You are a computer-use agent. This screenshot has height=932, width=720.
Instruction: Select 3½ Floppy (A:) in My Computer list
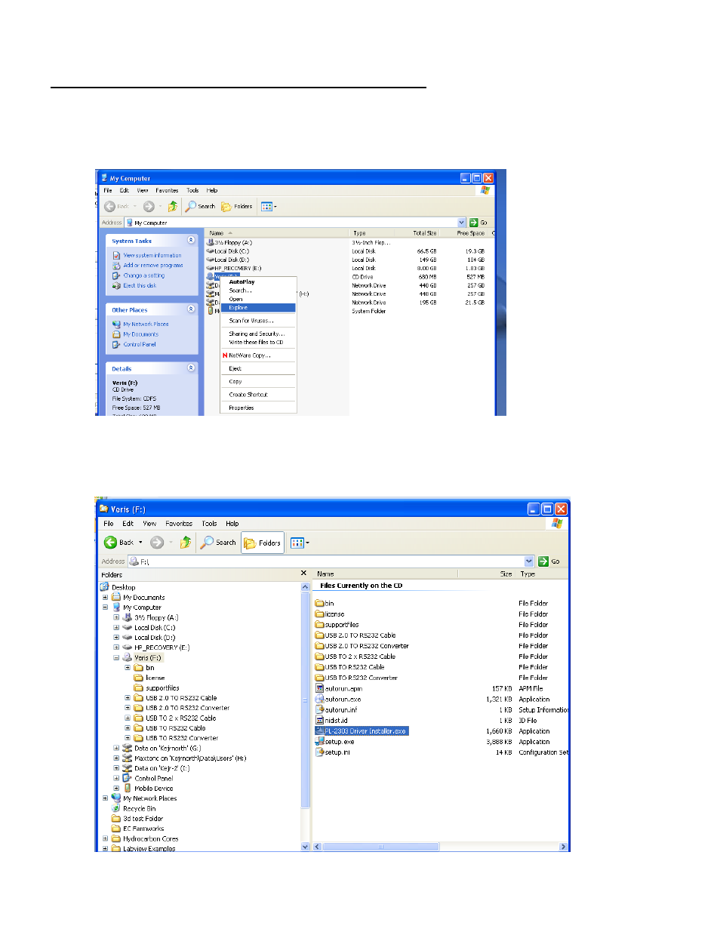(229, 242)
